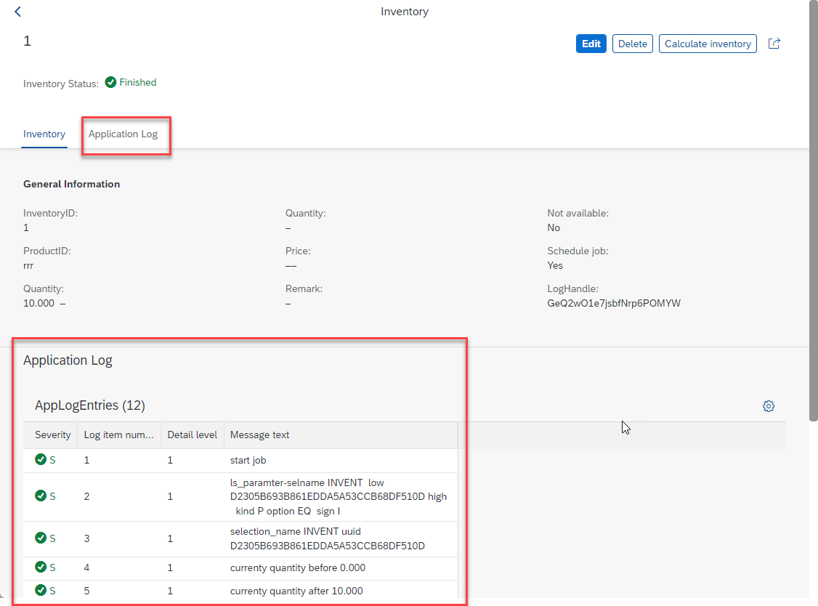Go back using the back arrow

[17, 12]
